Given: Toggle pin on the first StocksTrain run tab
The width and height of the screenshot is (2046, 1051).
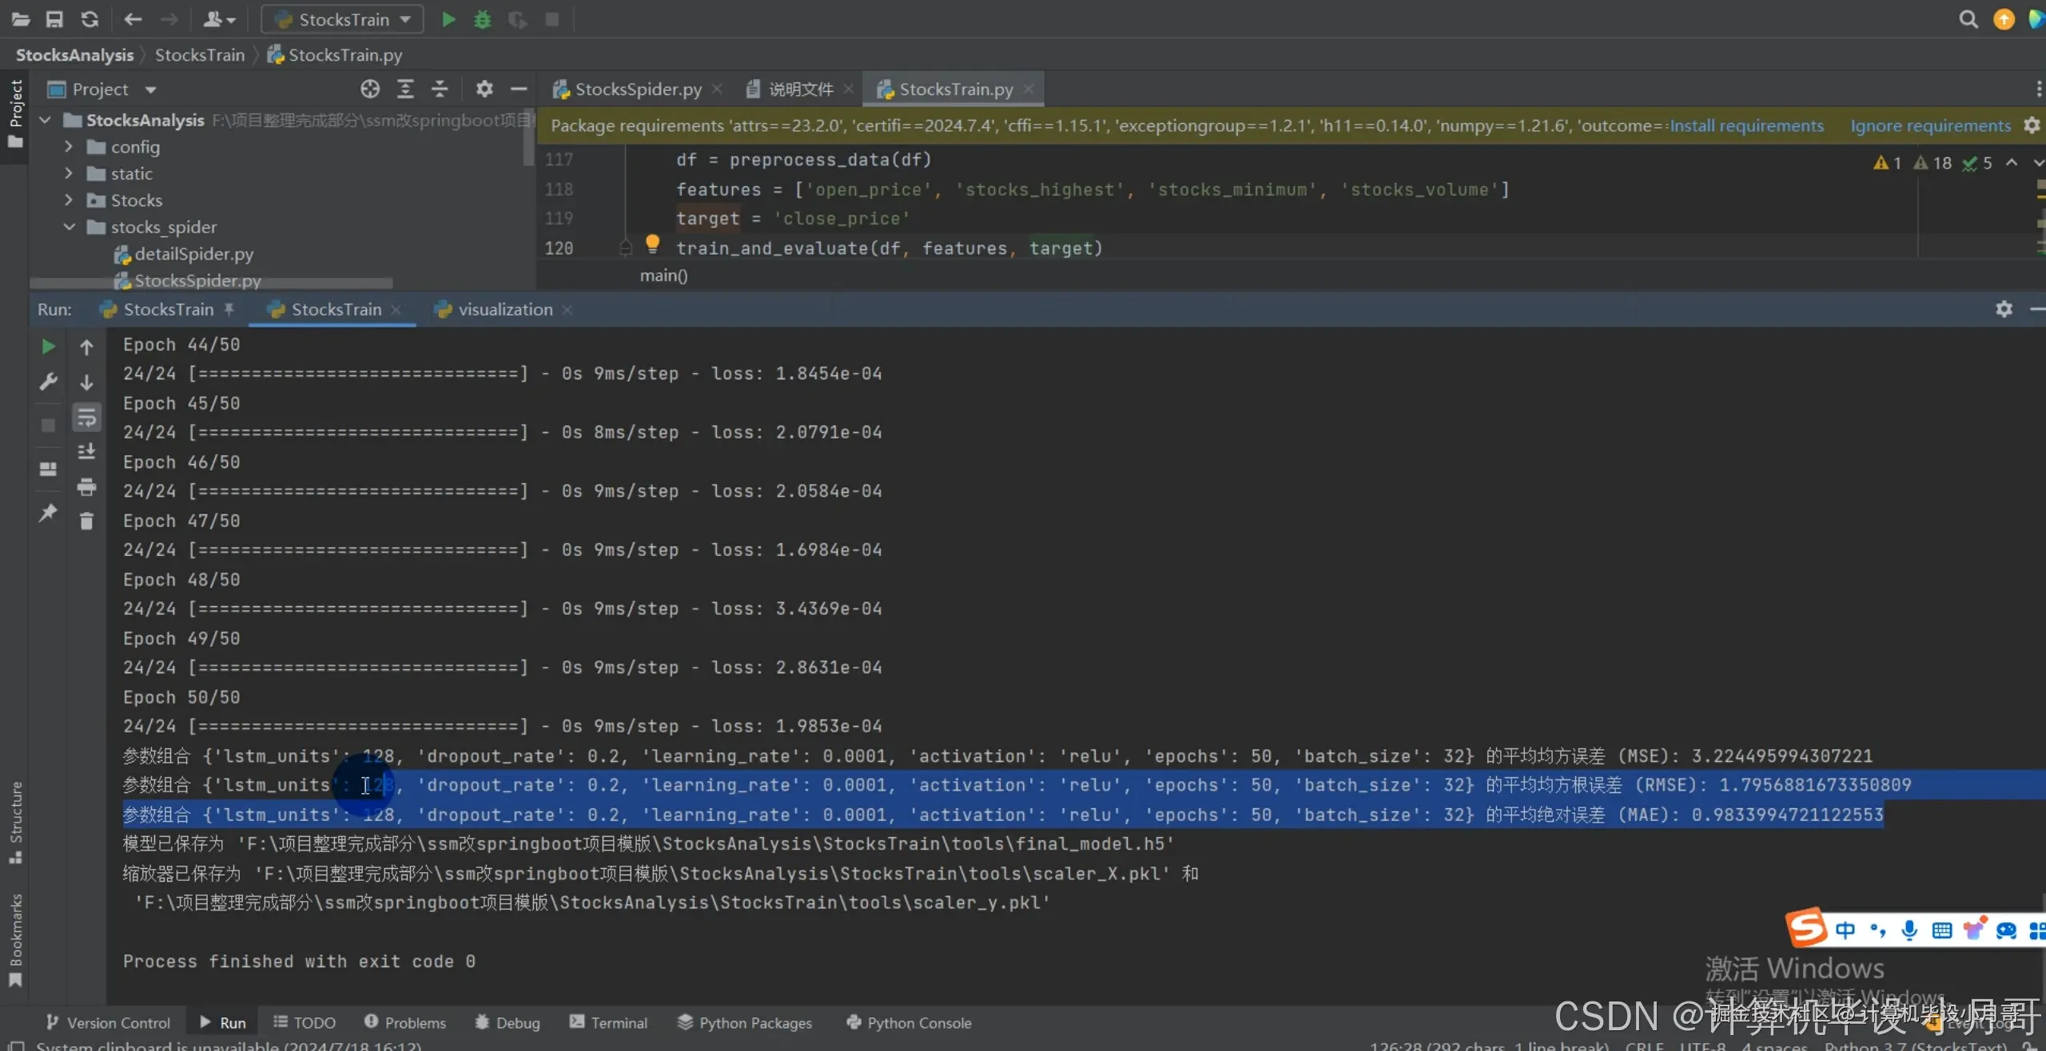Looking at the screenshot, I should (229, 310).
